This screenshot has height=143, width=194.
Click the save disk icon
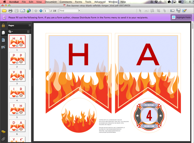[16, 11]
